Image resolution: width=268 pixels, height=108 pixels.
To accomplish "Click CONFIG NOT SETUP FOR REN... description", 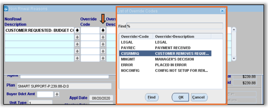I will point(181,70).
